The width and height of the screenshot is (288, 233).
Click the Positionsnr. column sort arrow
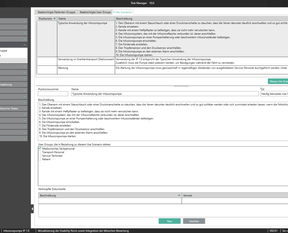(55, 18)
